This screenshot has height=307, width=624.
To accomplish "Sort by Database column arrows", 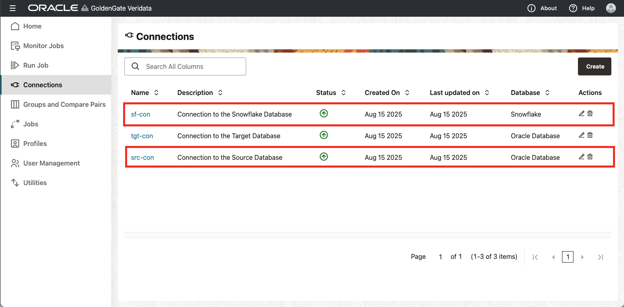I will [547, 93].
